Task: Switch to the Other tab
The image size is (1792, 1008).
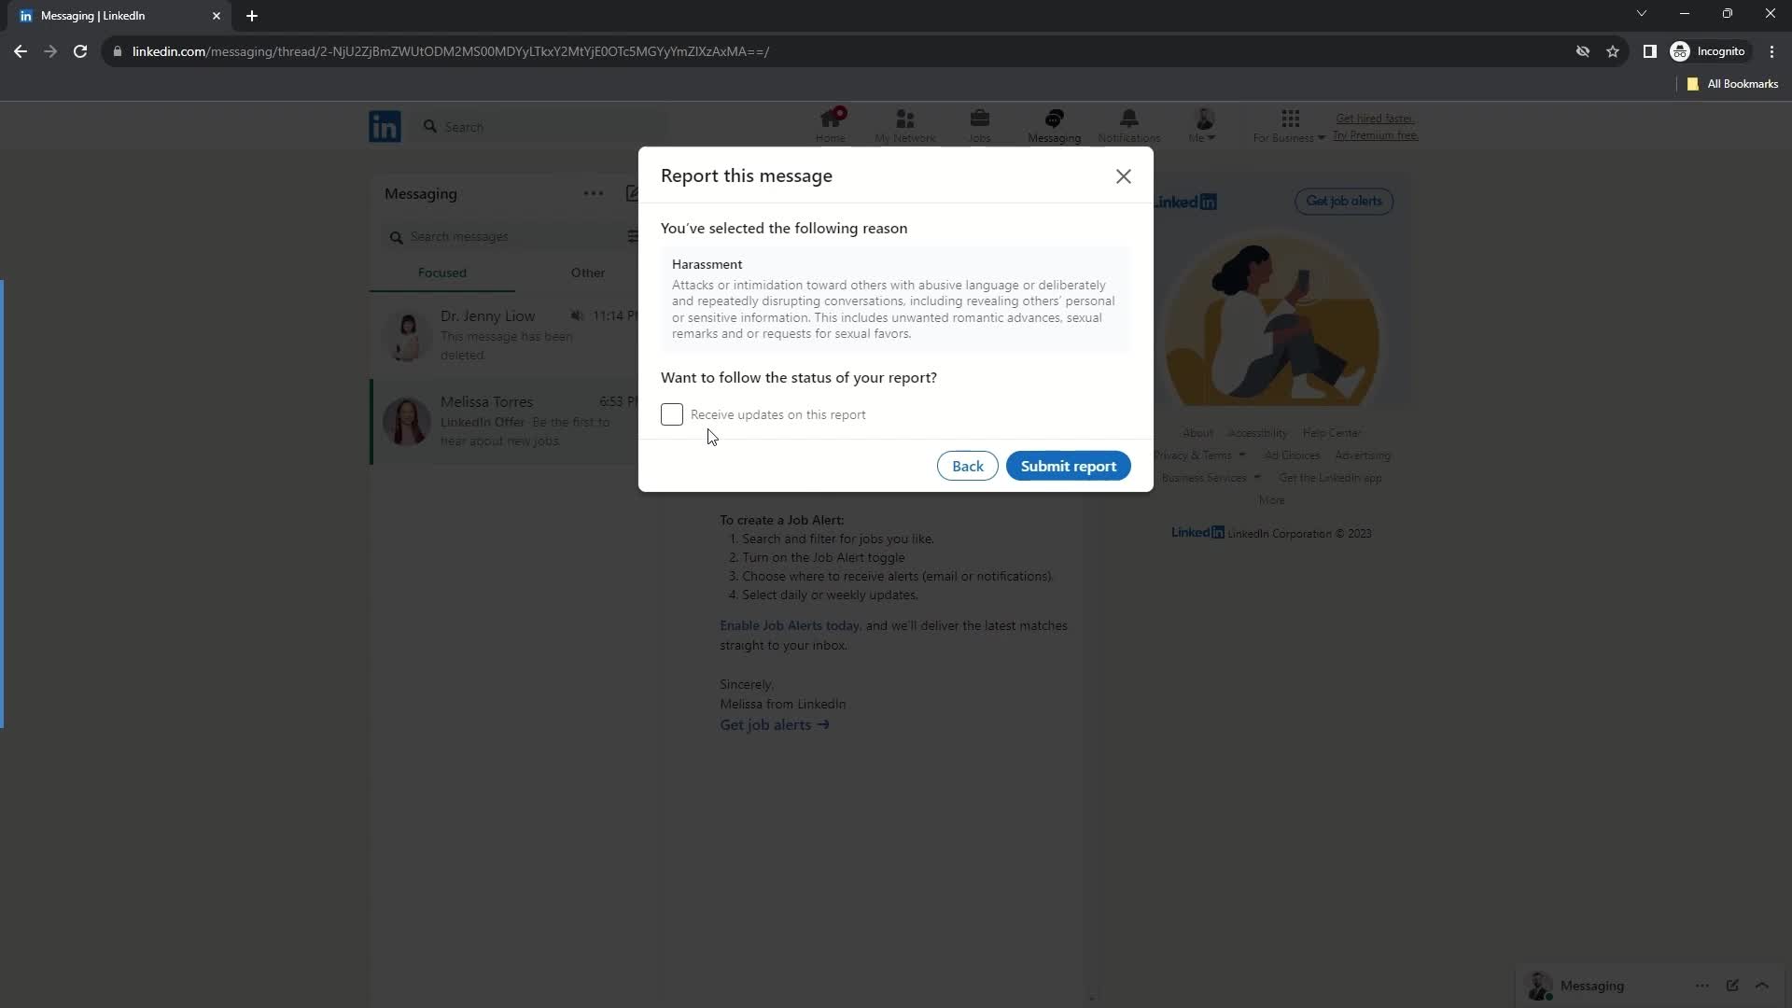Action: (x=588, y=273)
